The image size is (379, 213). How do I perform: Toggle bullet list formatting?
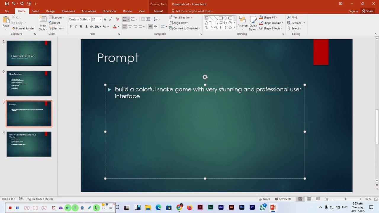pyautogui.click(x=125, y=19)
